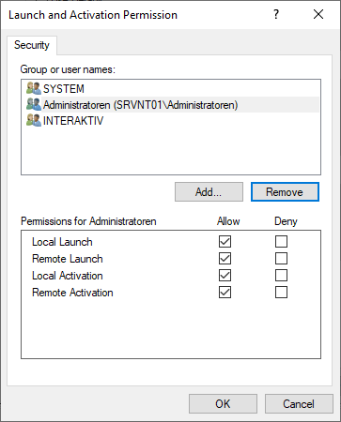
Task: Check Deny for Remote Launch
Action: coord(281,259)
